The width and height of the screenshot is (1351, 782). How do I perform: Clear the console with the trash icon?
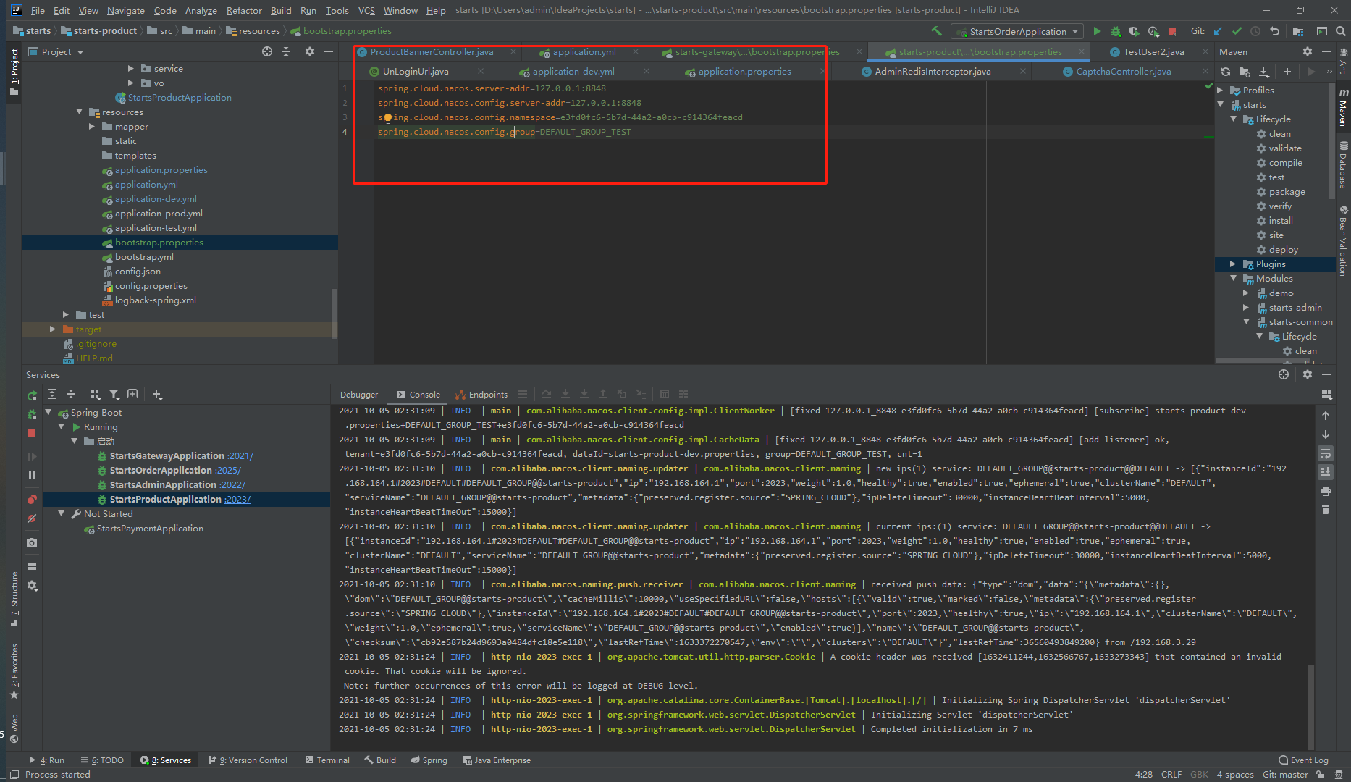coord(1326,510)
